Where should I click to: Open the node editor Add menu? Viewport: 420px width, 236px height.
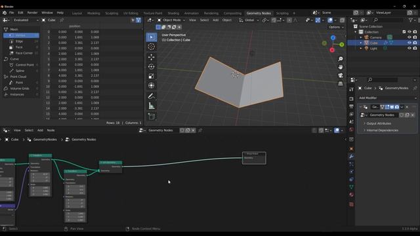pyautogui.click(x=40, y=130)
